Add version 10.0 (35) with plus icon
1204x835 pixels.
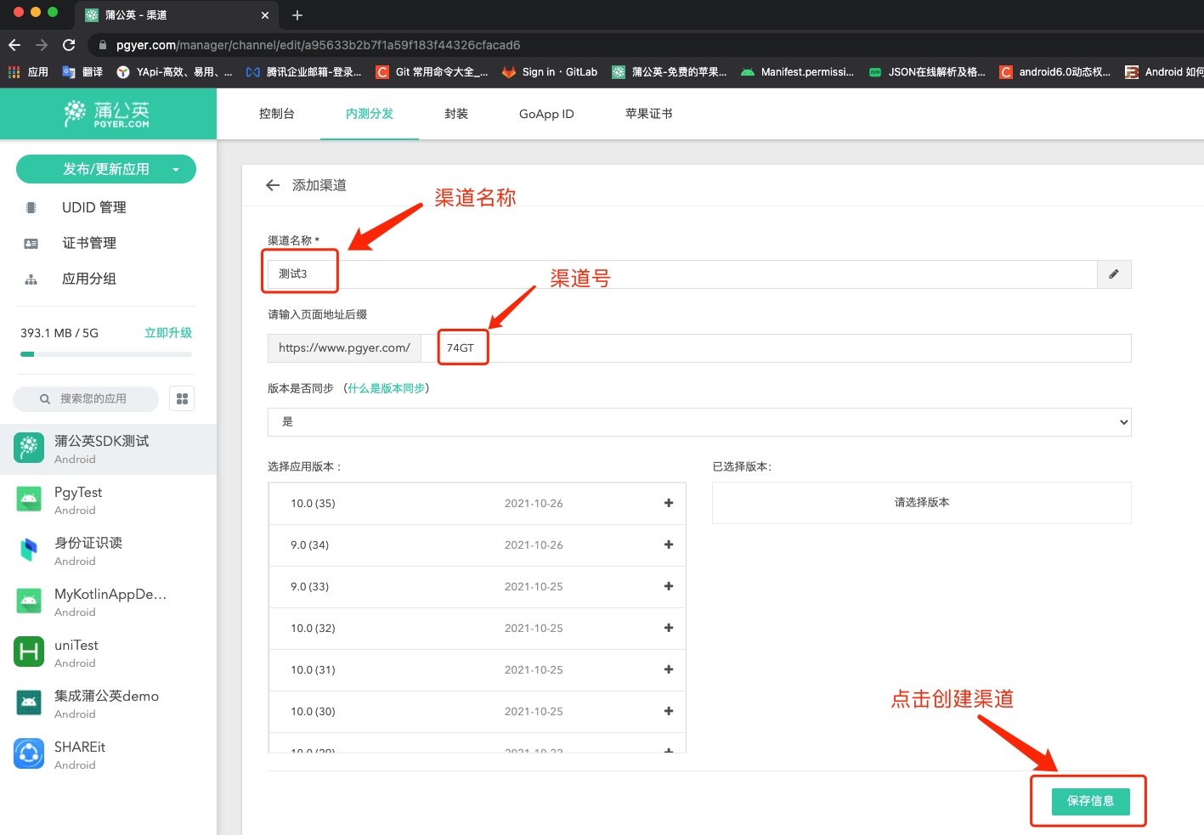[x=669, y=503]
